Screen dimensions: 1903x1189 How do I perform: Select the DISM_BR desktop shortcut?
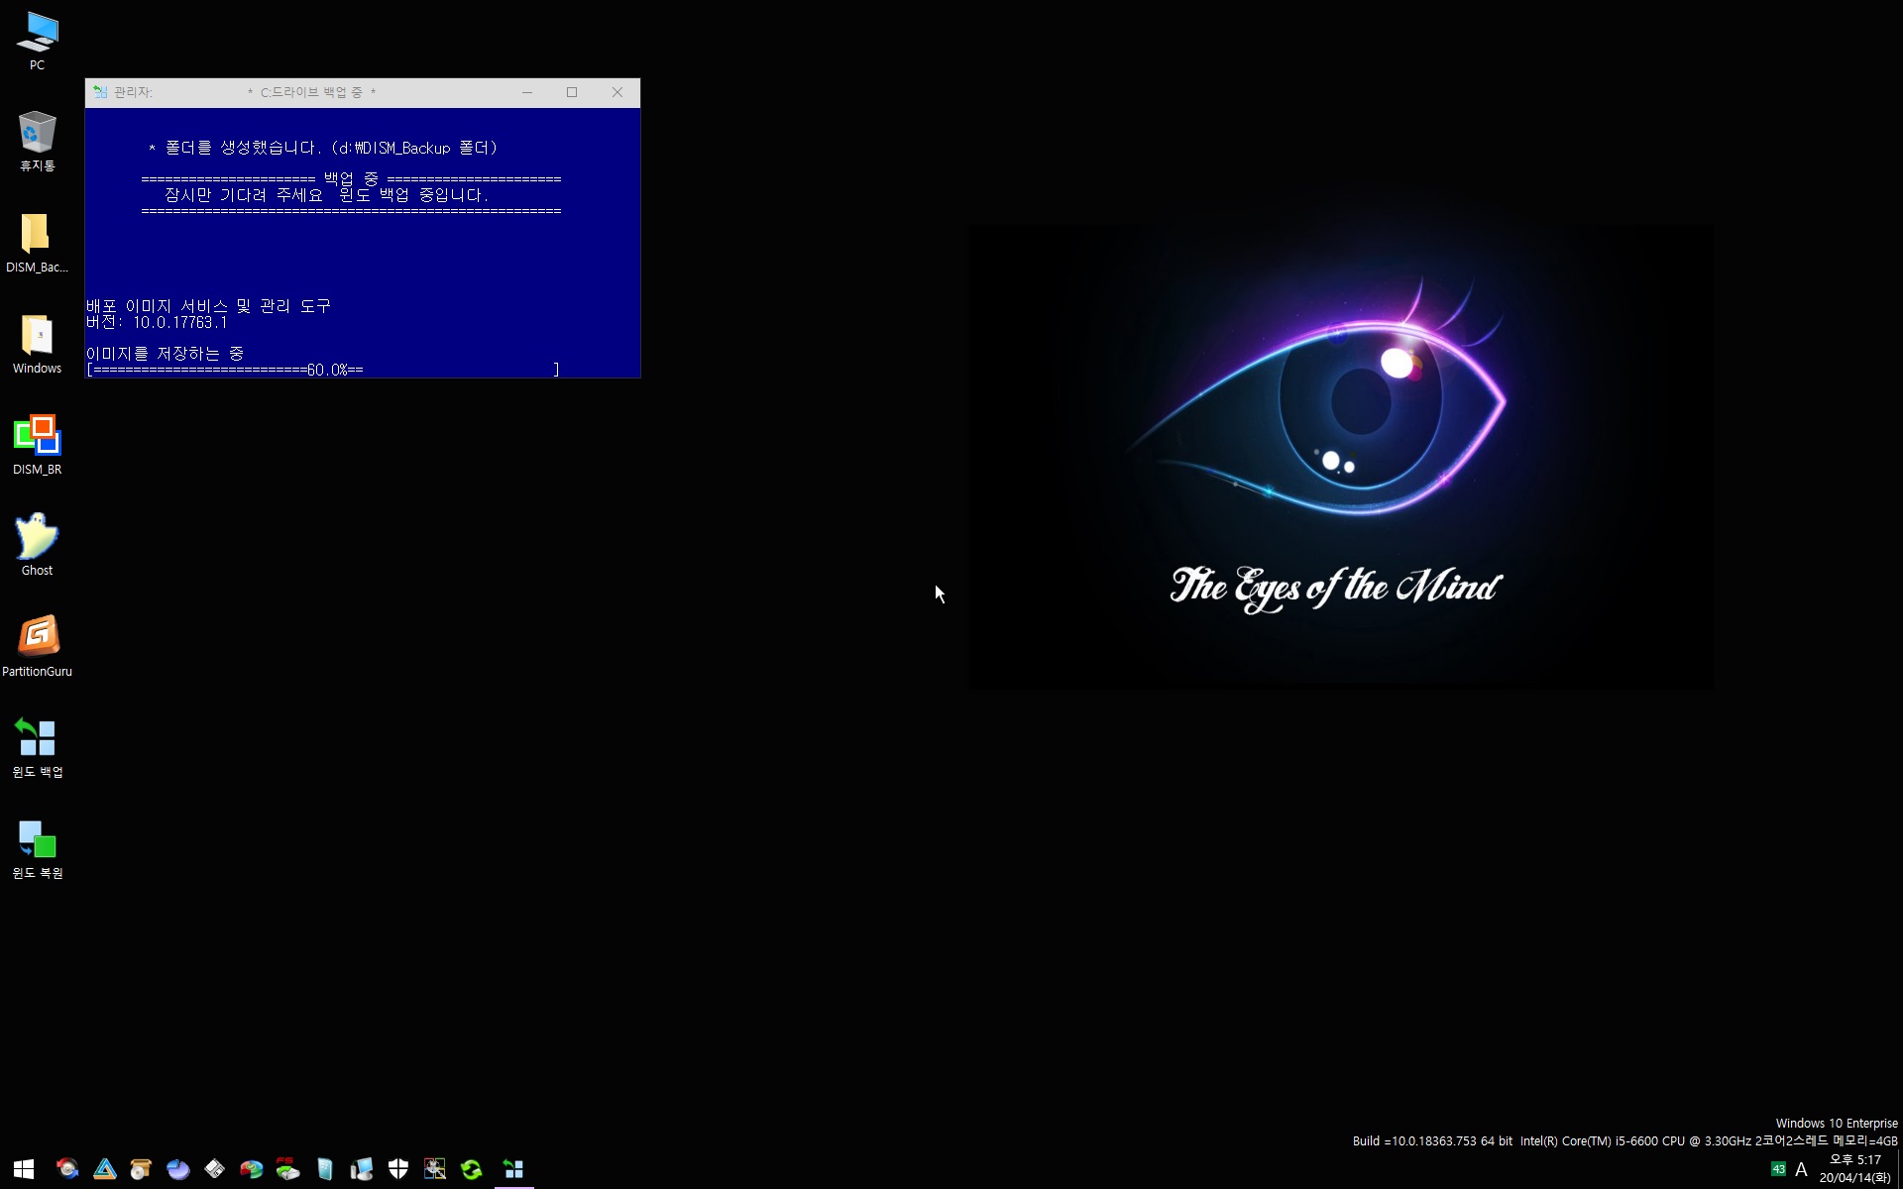37,445
